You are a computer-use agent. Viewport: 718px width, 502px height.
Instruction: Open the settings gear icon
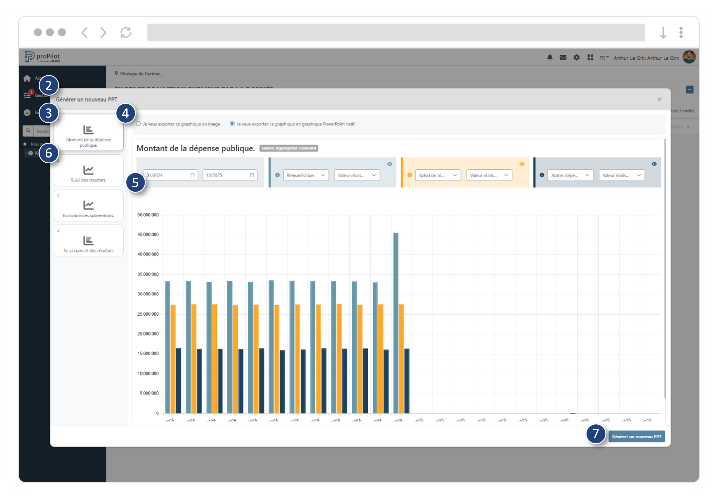tap(576, 58)
